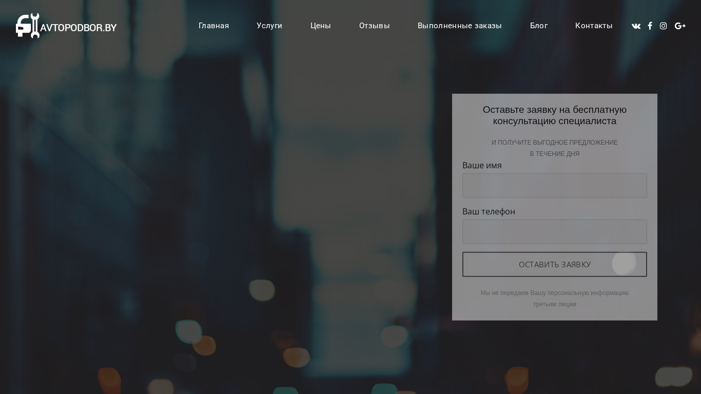The image size is (701, 394).
Task: Go to the Главная menu item
Action: click(x=214, y=26)
